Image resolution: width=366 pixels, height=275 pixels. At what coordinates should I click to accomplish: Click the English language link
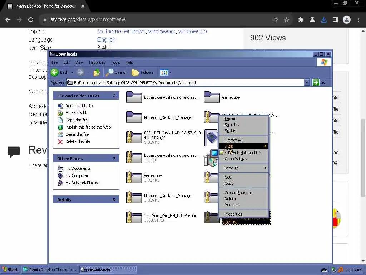(106, 39)
